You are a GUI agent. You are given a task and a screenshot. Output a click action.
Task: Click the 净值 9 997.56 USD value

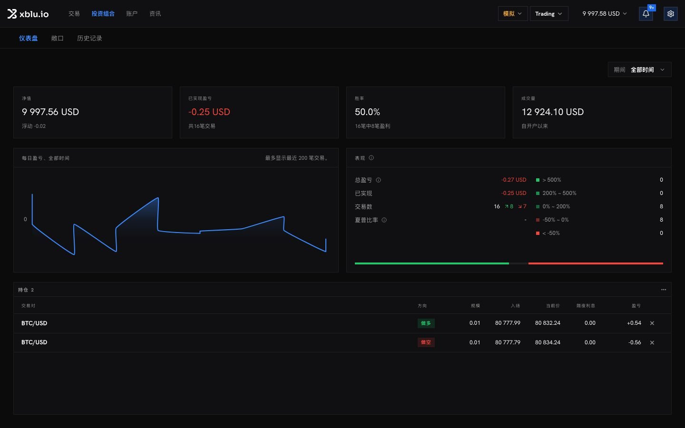pos(50,112)
